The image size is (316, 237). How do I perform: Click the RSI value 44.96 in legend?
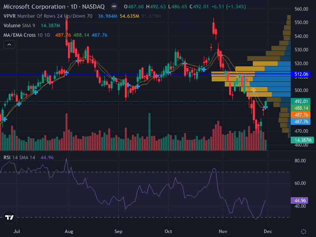(47, 157)
